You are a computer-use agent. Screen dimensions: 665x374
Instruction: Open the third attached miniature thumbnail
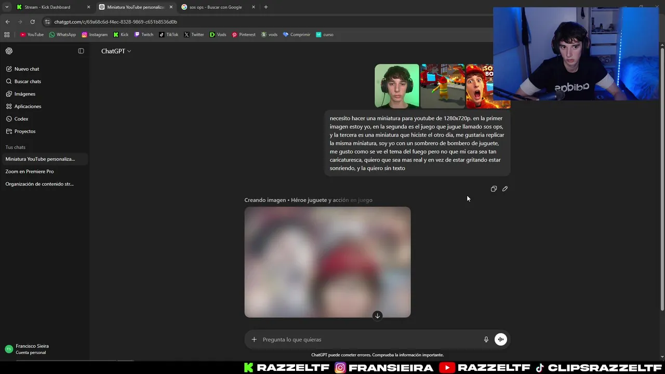(x=488, y=86)
